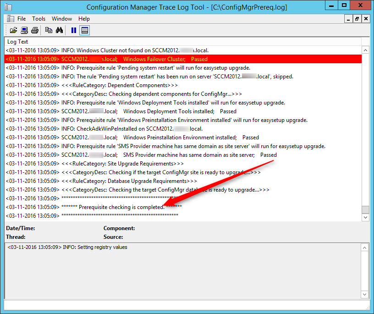
Task: Restore down the inner log document window
Action: point(357,19)
